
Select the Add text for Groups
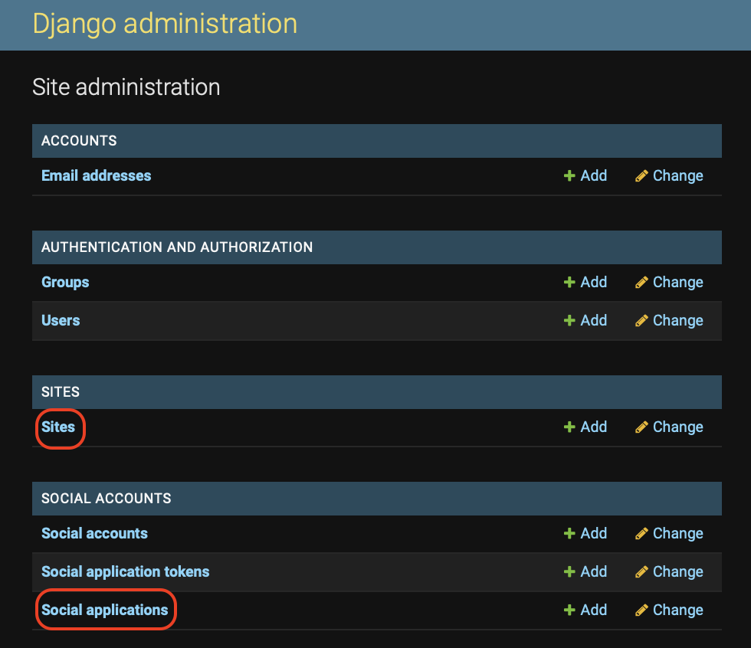[x=593, y=282]
